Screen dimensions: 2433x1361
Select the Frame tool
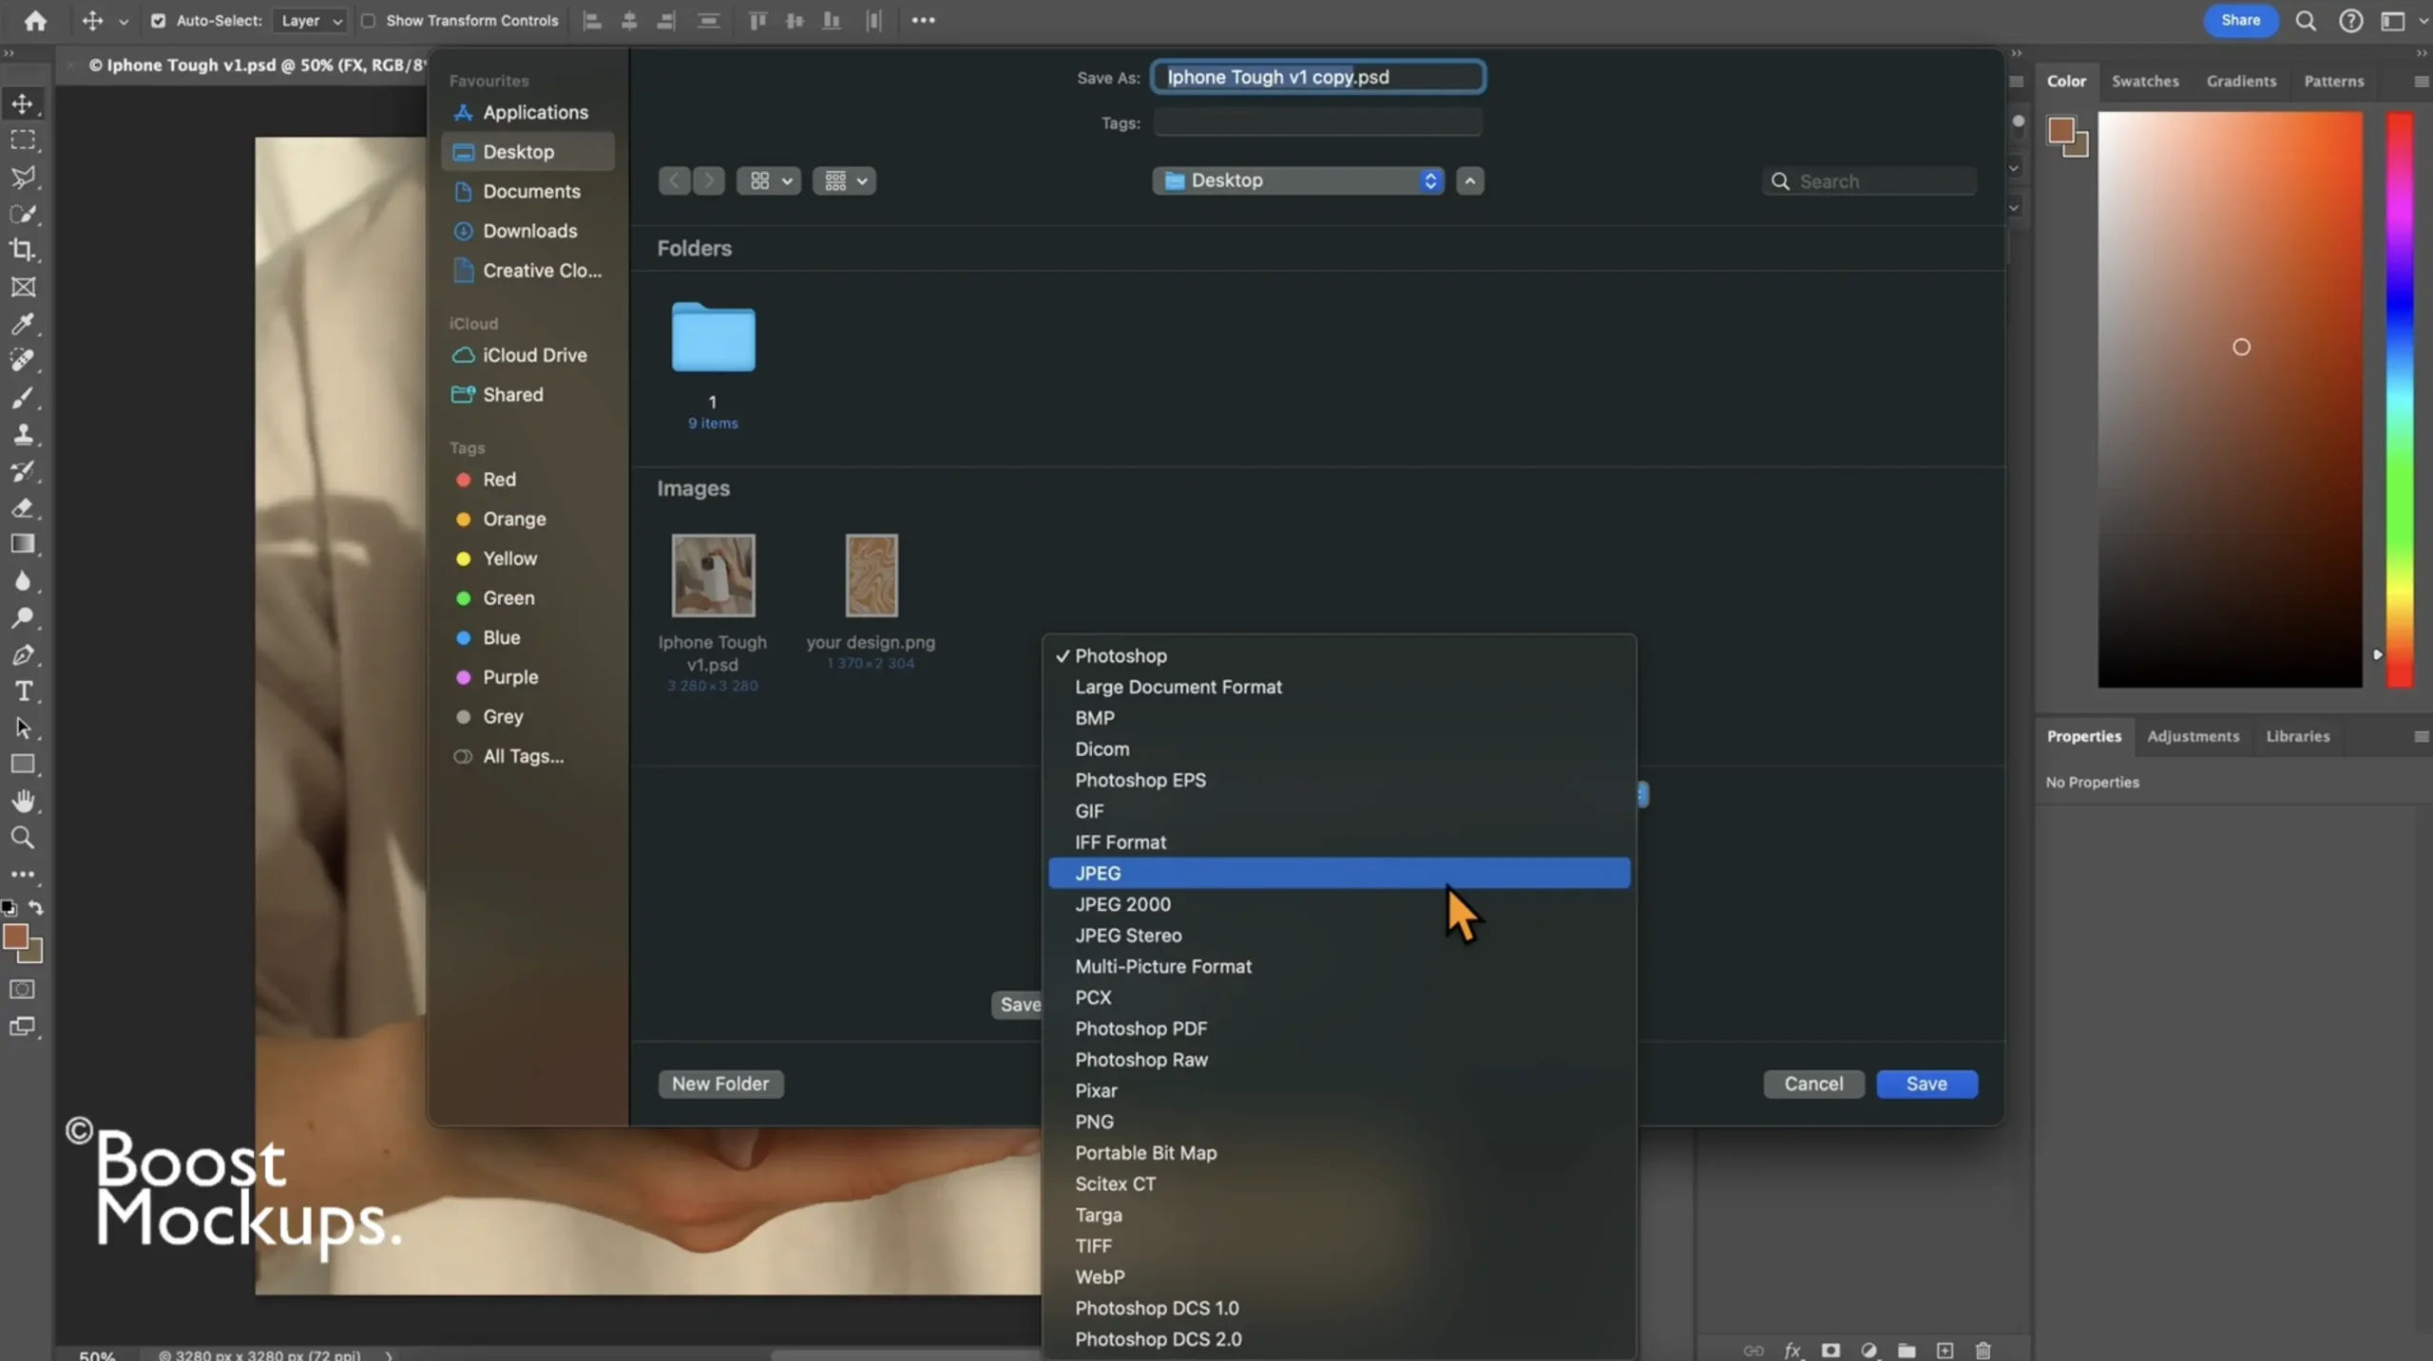(x=23, y=287)
